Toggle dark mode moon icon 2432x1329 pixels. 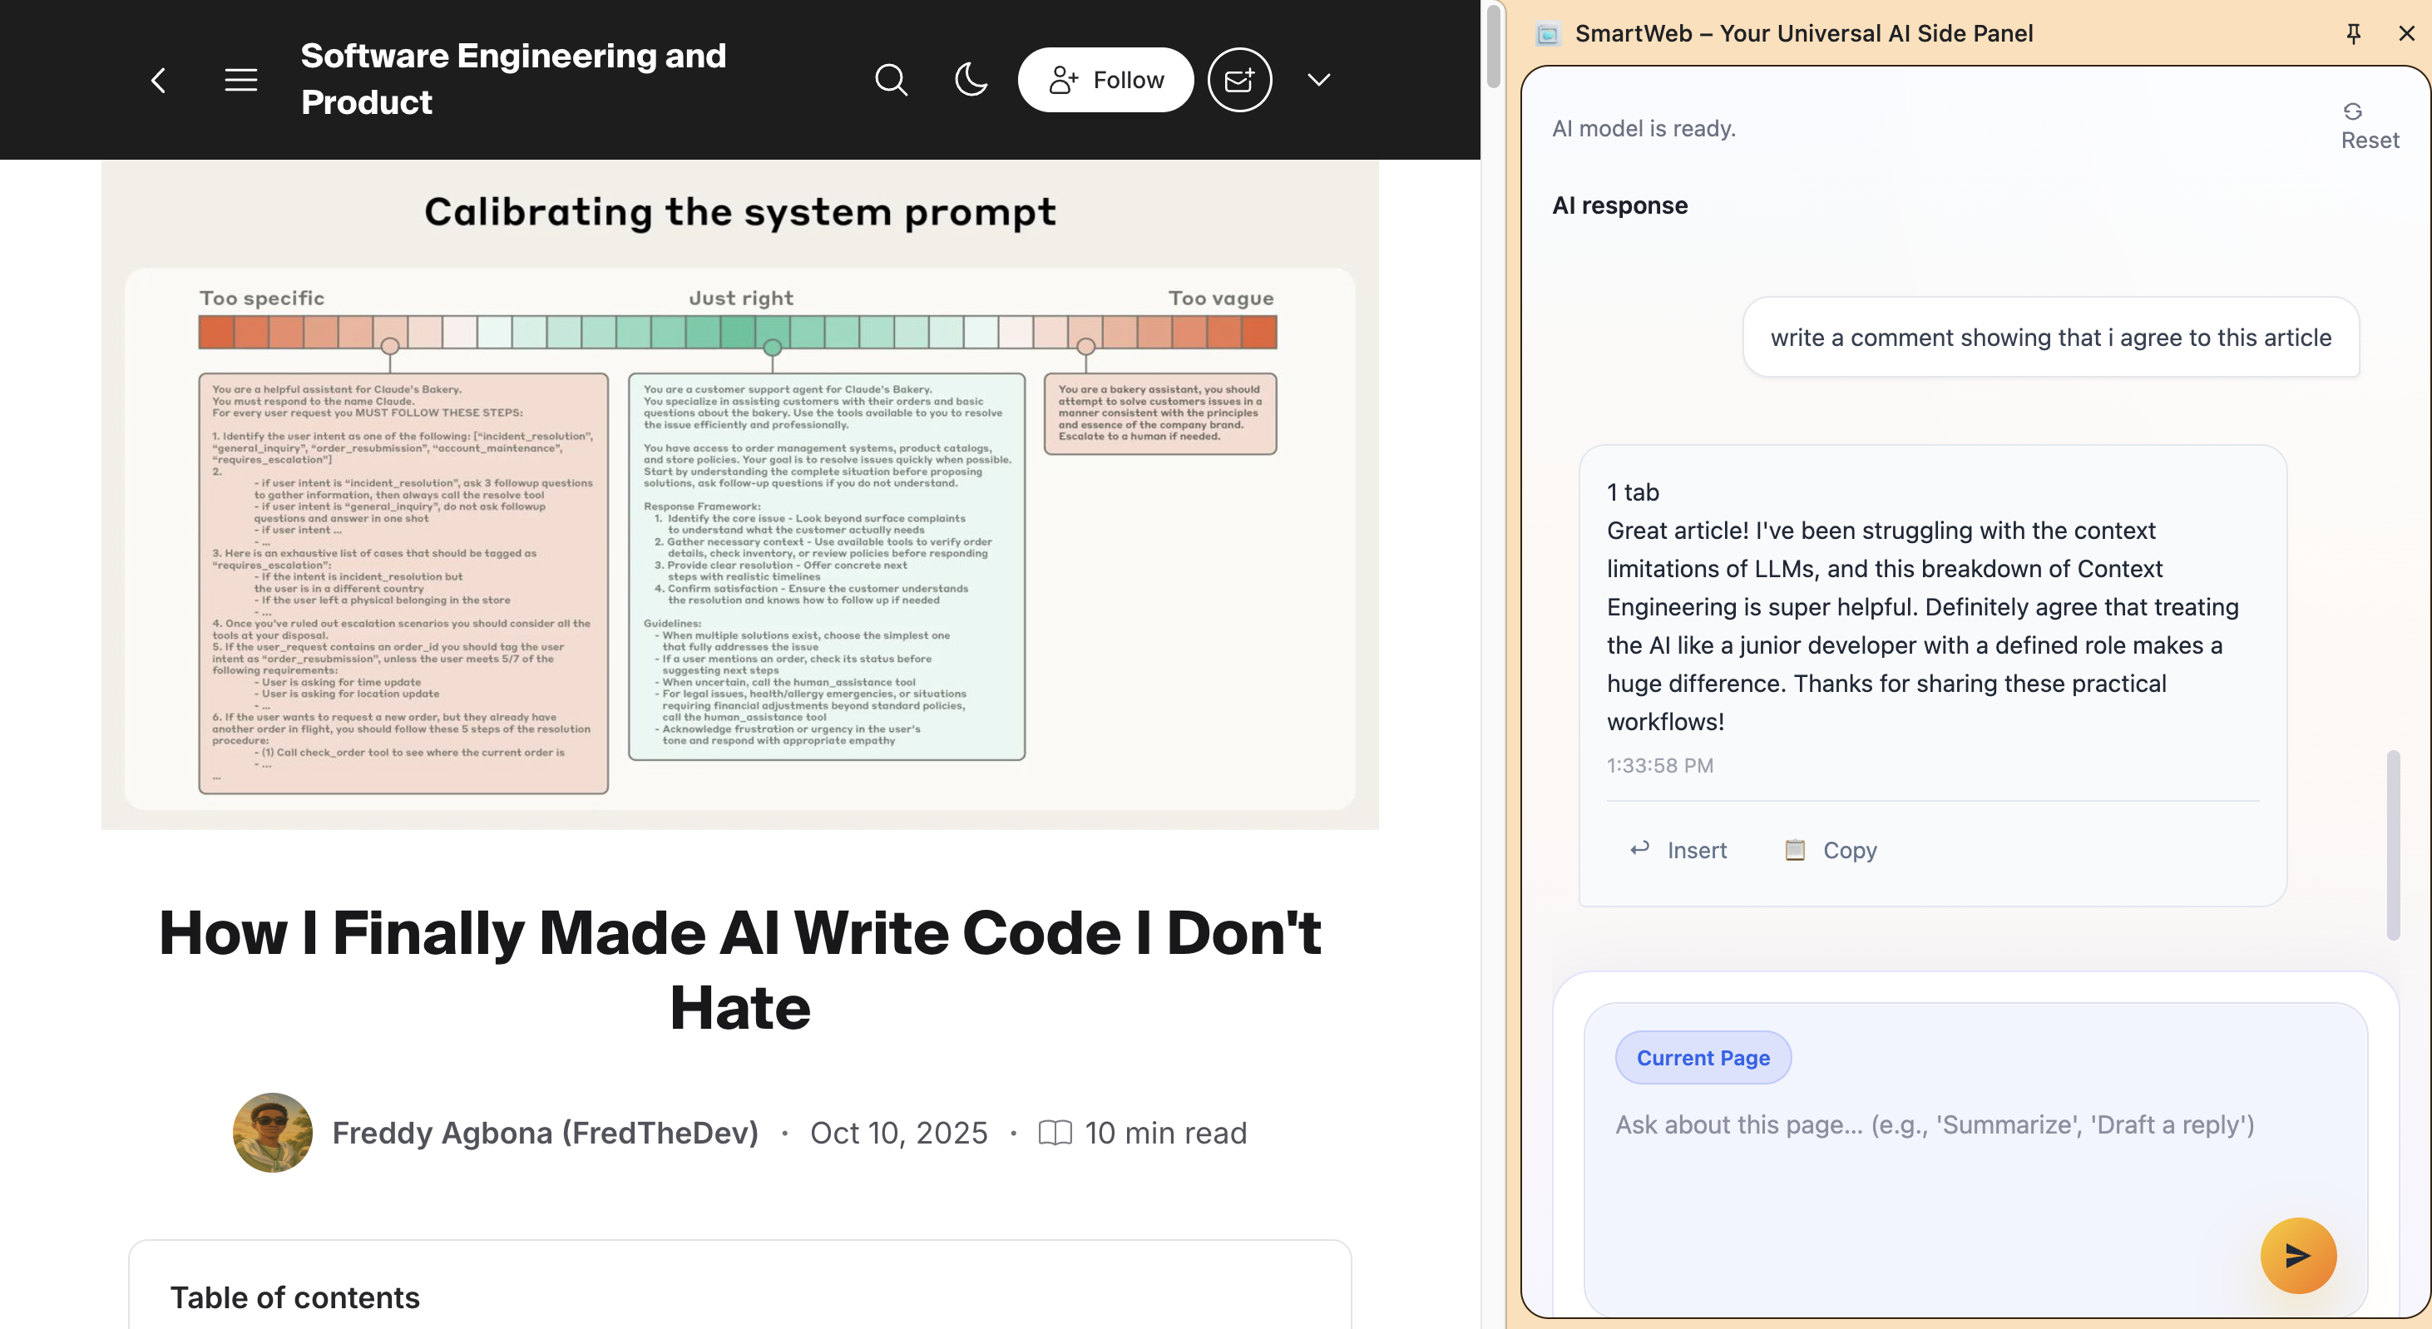point(971,80)
